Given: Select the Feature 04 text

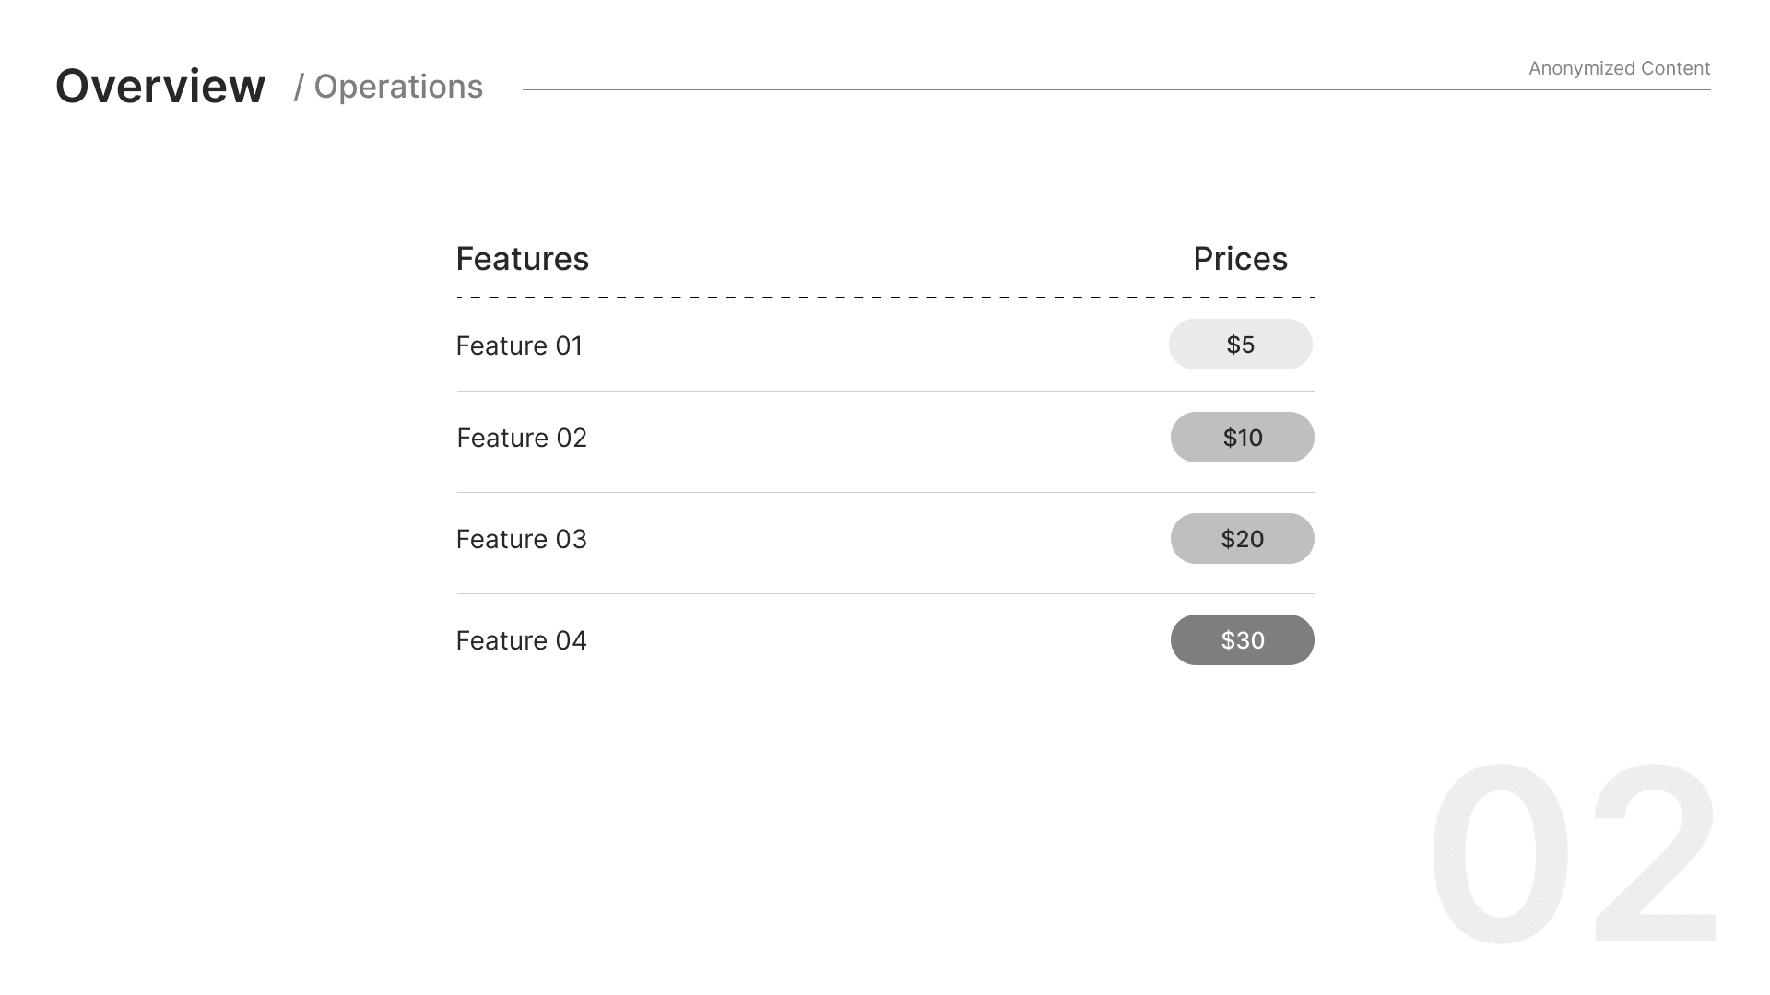Looking at the screenshot, I should tap(522, 640).
